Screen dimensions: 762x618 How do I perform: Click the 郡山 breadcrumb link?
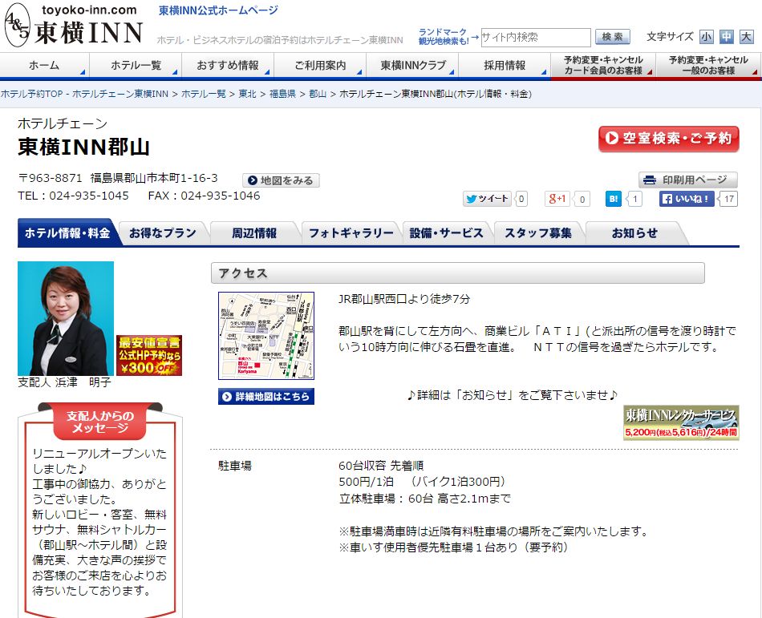(318, 94)
